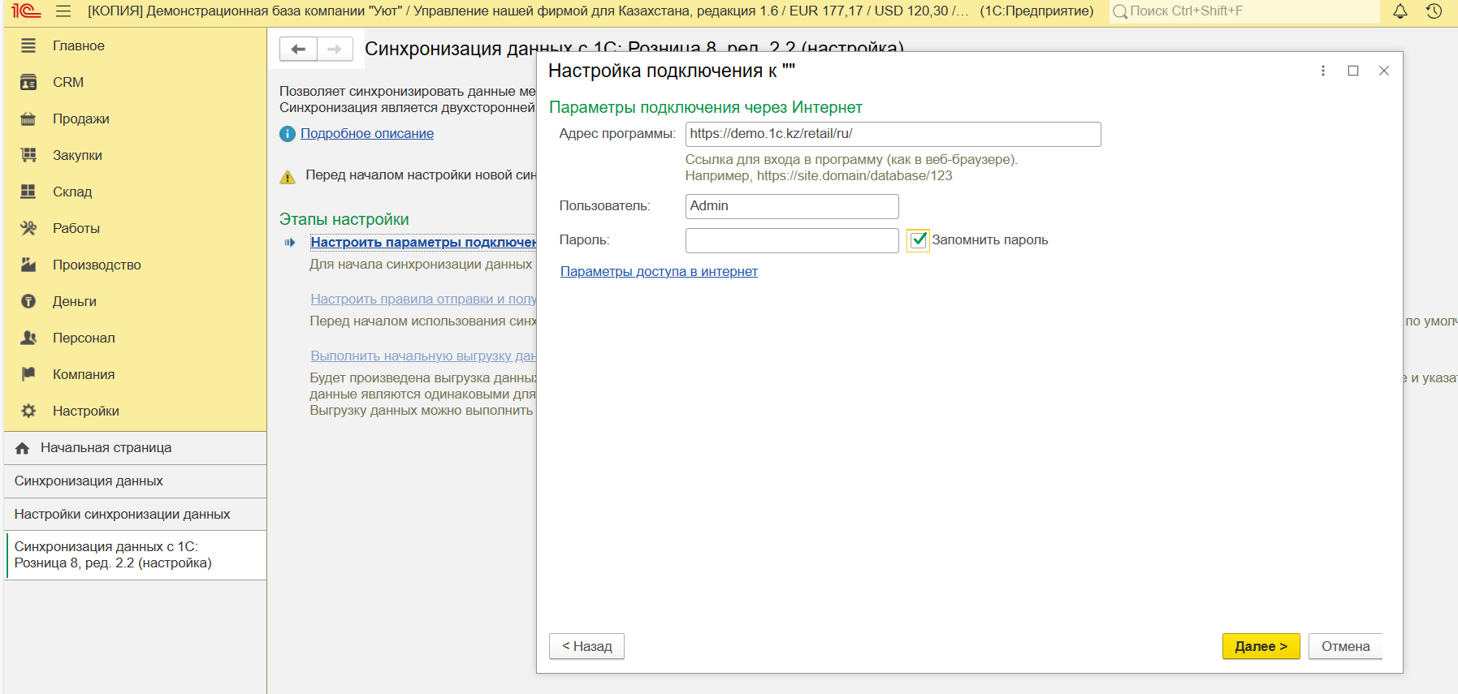Open Настройки gear icon
Image resolution: width=1458 pixels, height=694 pixels.
click(x=28, y=411)
